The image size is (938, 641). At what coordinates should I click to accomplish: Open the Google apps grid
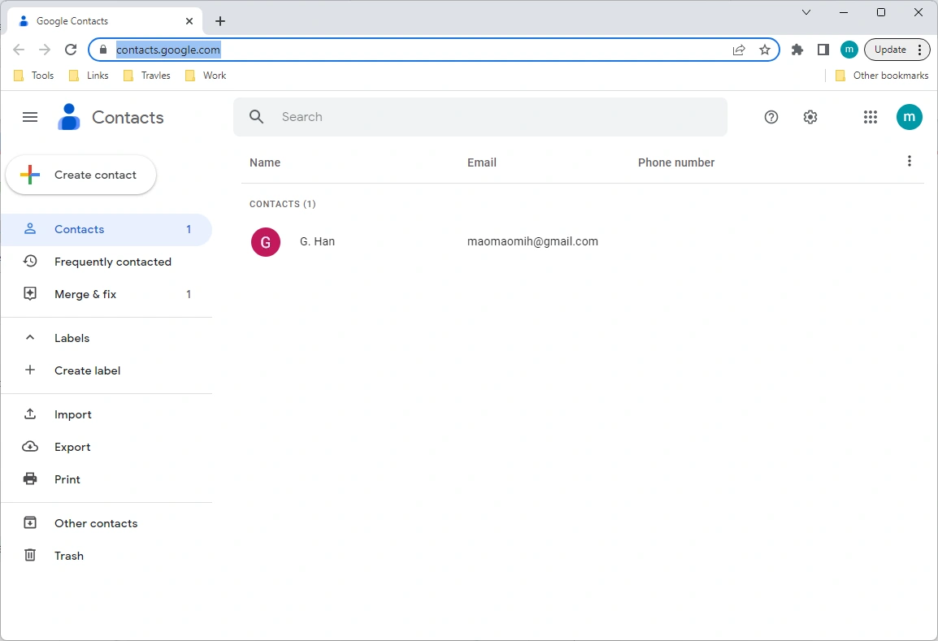(x=871, y=117)
